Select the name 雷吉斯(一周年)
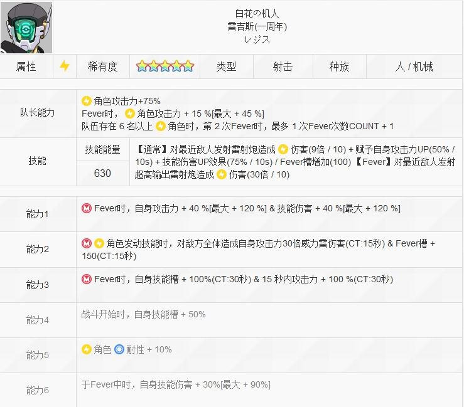The height and width of the screenshot is (407, 464). (257, 26)
